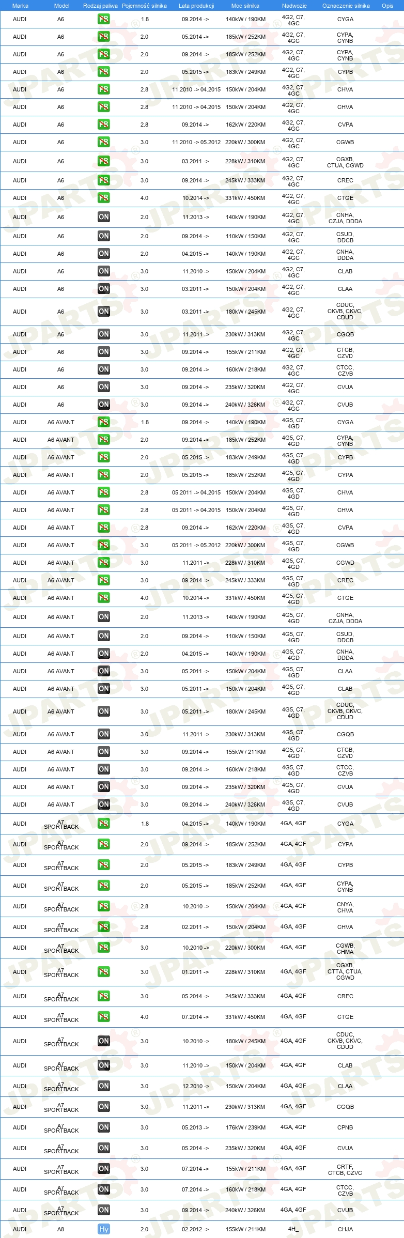This screenshot has height=1238, width=404.
Task: Click the Marka column header
Action: [20, 6]
